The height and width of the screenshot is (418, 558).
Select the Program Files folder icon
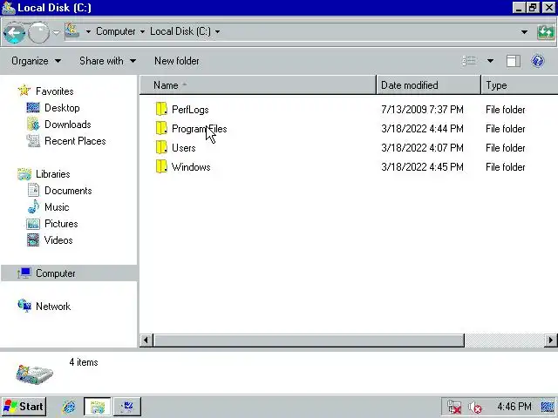161,128
